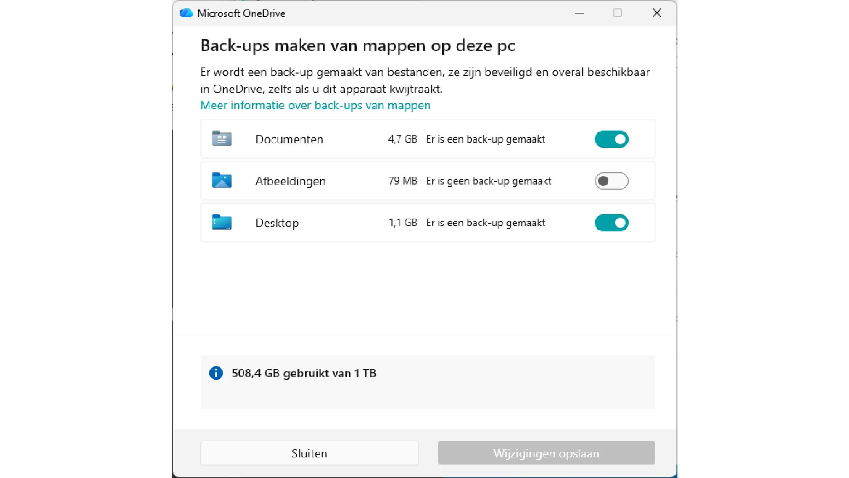Click the '508,4 GB gebruikt van 1 TB' text
The image size is (849, 478).
pyautogui.click(x=304, y=373)
